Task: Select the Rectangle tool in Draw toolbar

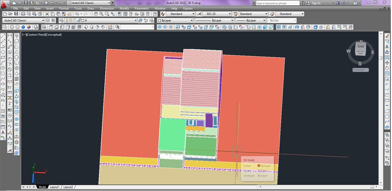Action: tap(3, 57)
